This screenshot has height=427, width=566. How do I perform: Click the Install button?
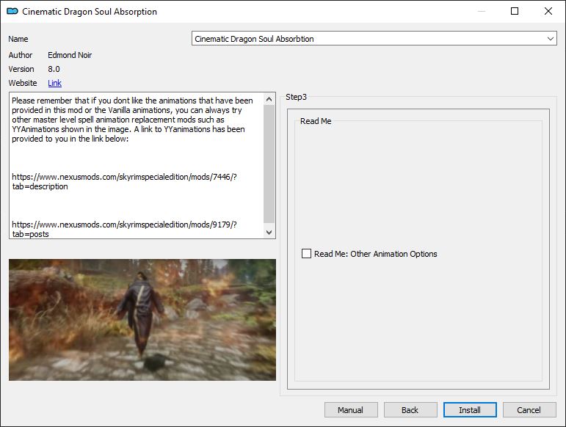470,410
